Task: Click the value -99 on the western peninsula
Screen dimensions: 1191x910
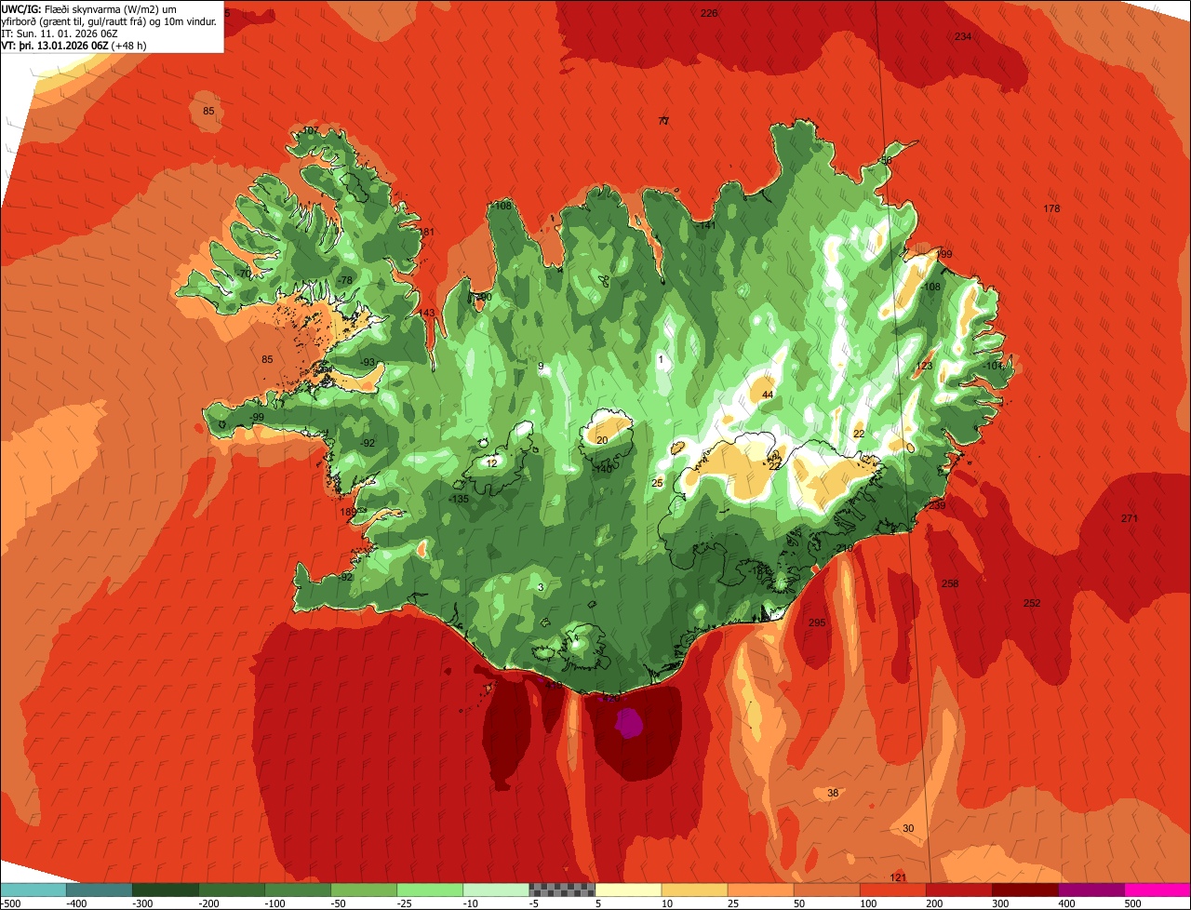Action: [x=257, y=417]
